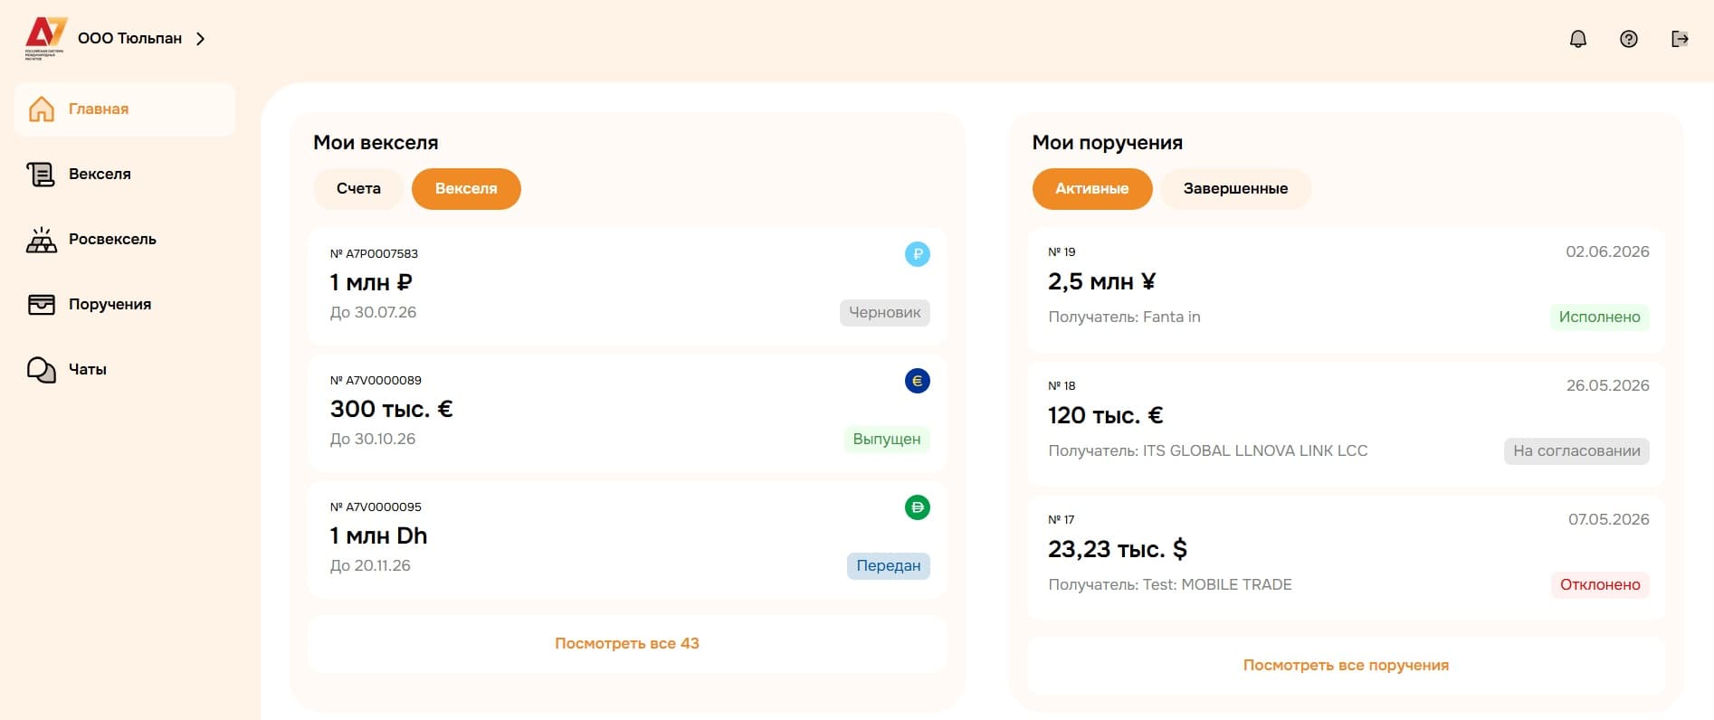This screenshot has width=1714, height=720.
Task: Click the Росвексель sidebar icon
Action: 42,239
